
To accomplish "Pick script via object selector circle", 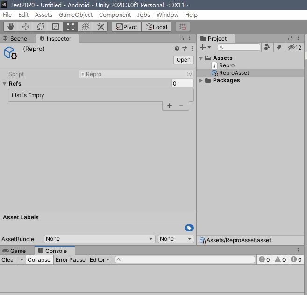I will (x=189, y=74).
